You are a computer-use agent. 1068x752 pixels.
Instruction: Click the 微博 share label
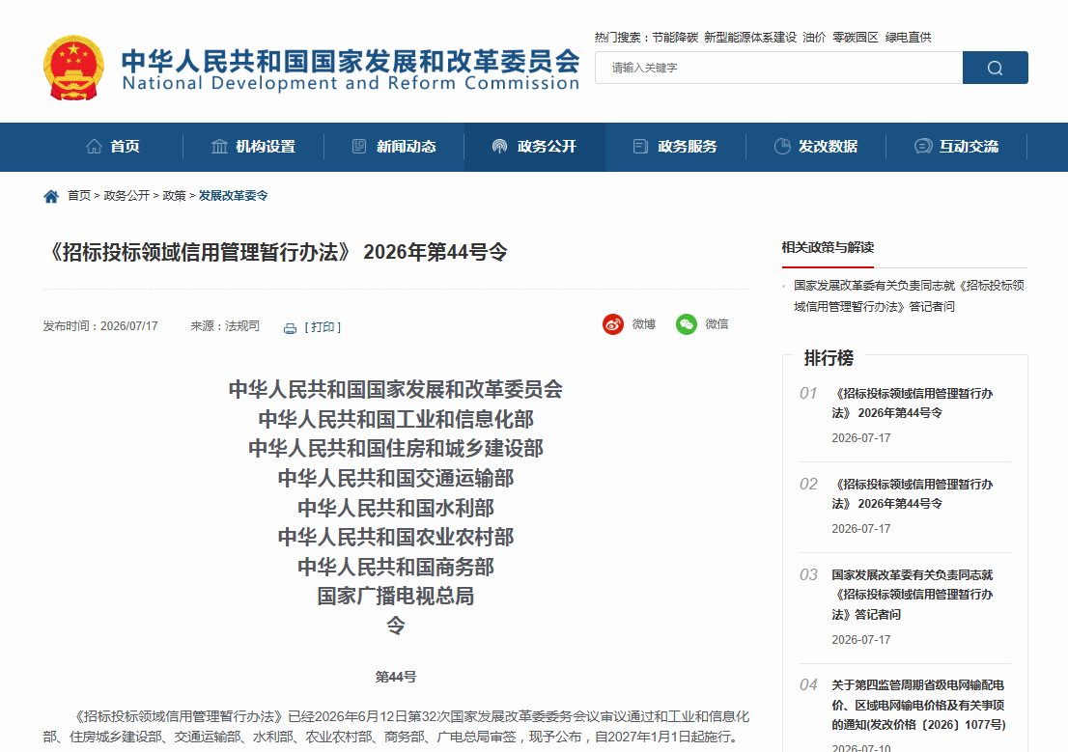644,324
